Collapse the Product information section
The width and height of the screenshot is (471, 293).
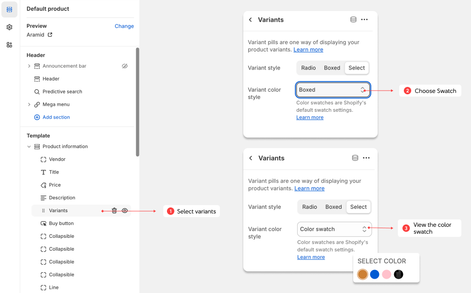[29, 147]
